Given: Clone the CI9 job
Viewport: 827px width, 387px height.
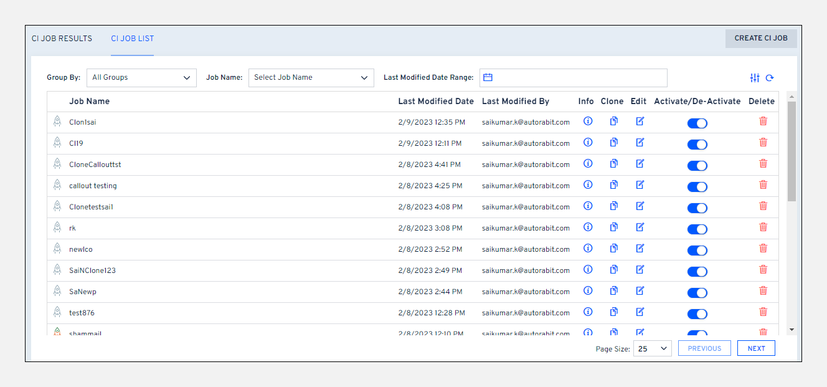Looking at the screenshot, I should (613, 142).
